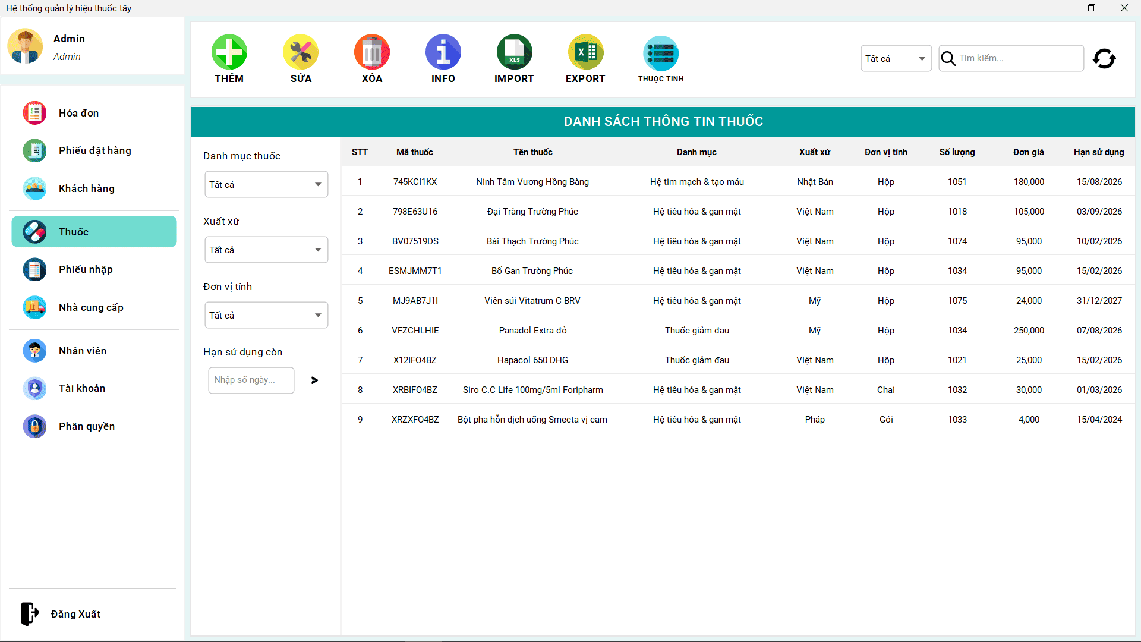Viewport: 1141px width, 642px height.
Task: Click the refresh icon beside search bar
Action: coord(1104,58)
